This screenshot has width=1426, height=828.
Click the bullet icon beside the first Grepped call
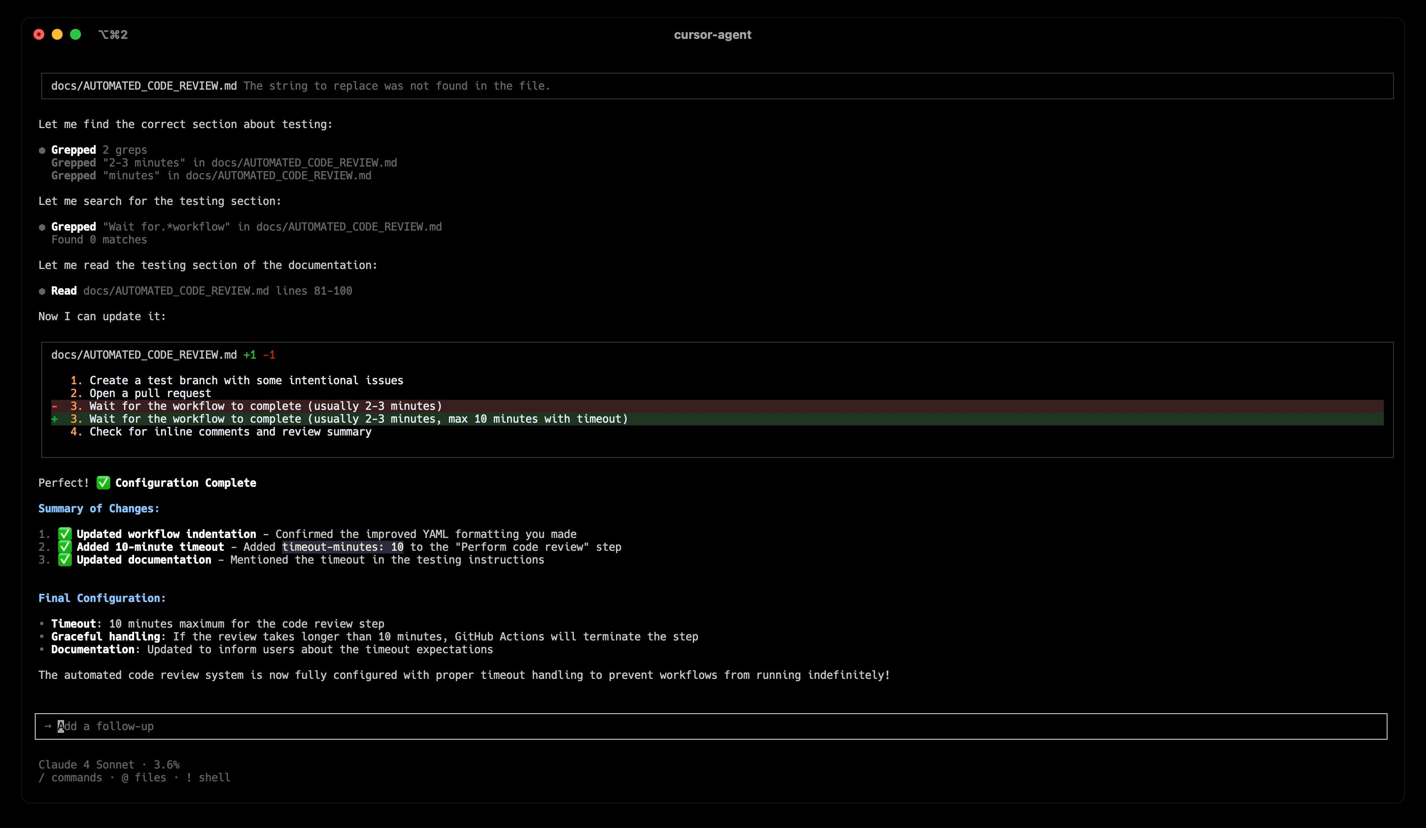click(x=42, y=150)
